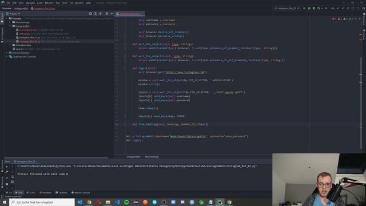Image resolution: width=366 pixels, height=206 pixels.
Task: Toggle scroll-to-end in the Run console
Action: point(13,181)
